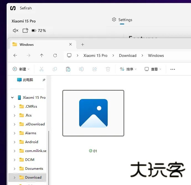Click the Refresh button in Explorer

55,55
